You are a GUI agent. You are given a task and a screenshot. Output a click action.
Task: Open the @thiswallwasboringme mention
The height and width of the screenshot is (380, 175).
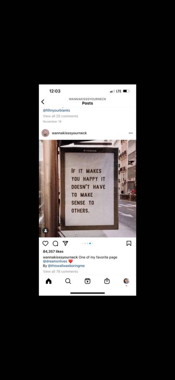(x=66, y=266)
